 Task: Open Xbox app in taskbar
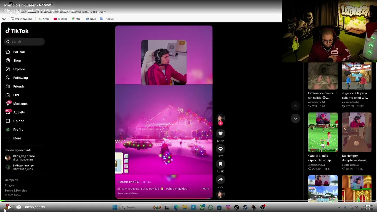[x=202, y=207]
